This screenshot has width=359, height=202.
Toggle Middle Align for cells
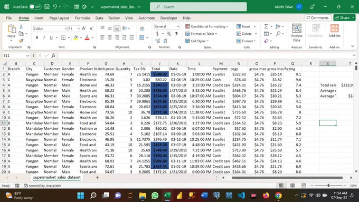point(110,28)
